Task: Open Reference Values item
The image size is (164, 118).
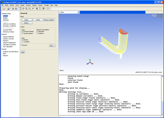Action: [8, 32]
